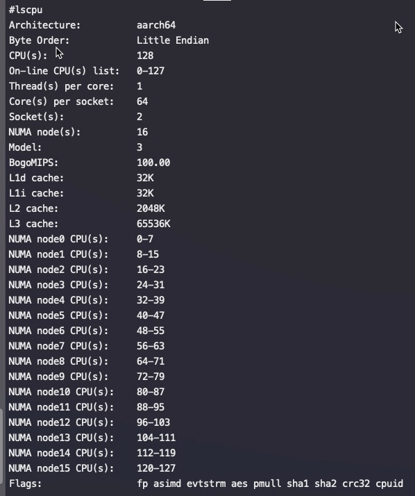Click the CPU(s) count value 128

pos(145,56)
